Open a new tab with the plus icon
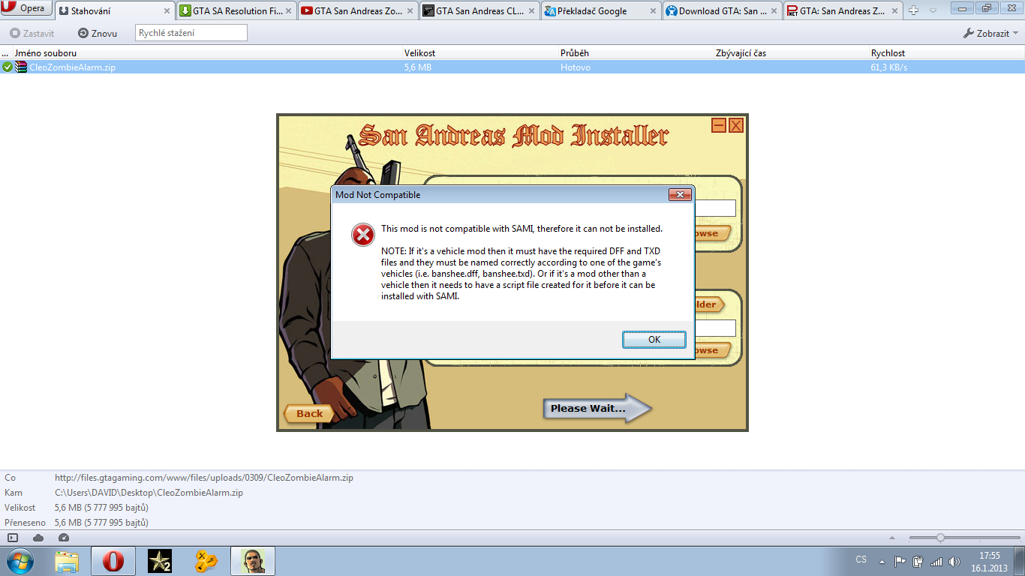Screen dimensions: 1025x576 pos(913,10)
